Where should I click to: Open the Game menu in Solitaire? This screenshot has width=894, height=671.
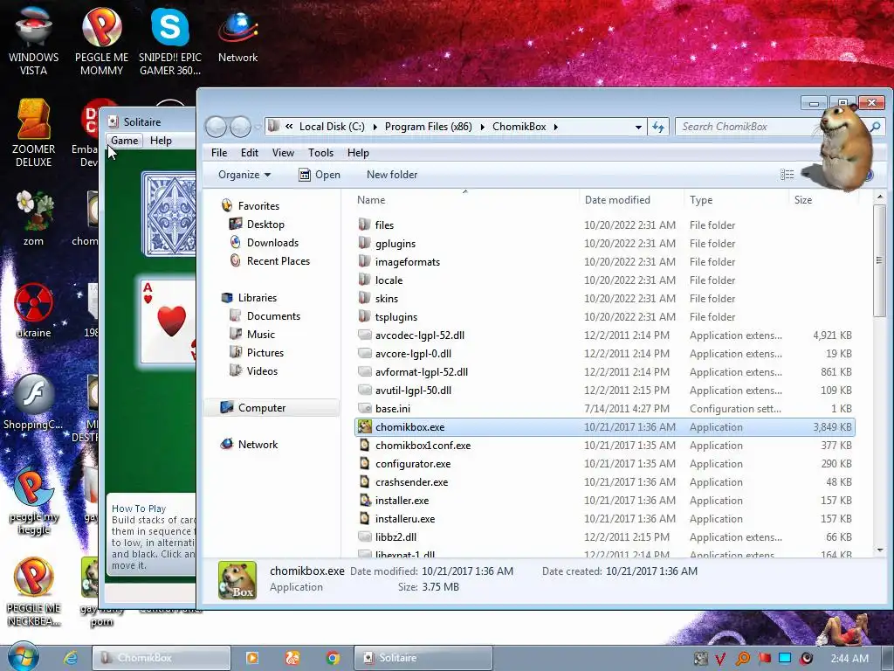pos(124,141)
